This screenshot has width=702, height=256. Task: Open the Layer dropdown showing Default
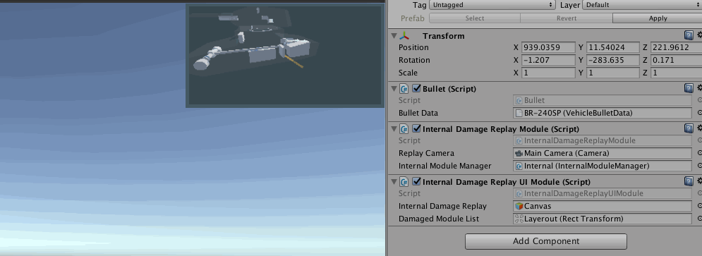[642, 5]
